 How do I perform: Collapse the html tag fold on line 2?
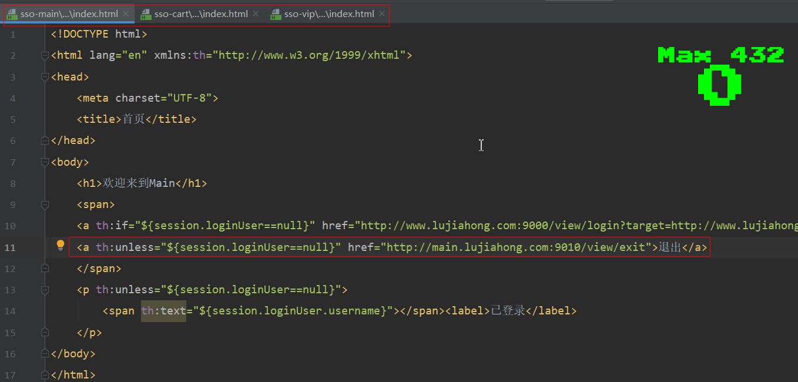tap(45, 56)
